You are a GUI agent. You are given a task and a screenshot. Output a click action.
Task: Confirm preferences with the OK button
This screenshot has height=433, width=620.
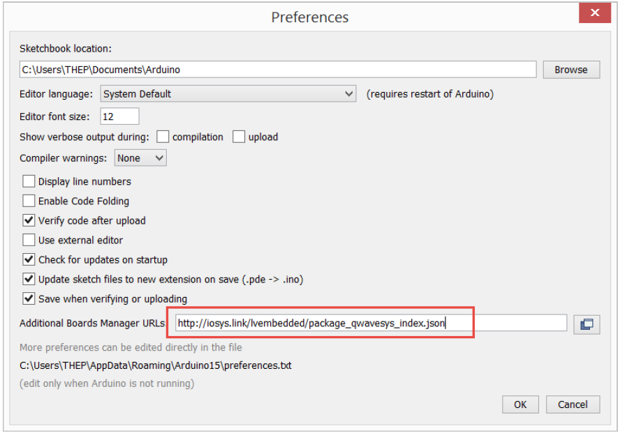tap(520, 404)
